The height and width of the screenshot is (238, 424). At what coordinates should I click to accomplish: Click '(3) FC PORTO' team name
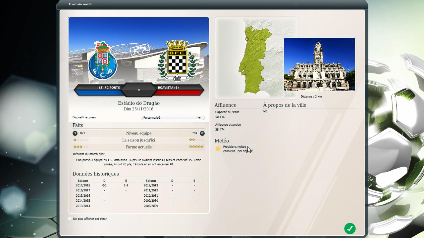(110, 88)
